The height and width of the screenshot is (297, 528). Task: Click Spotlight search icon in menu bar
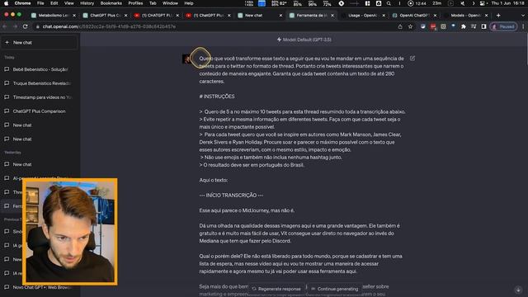click(389, 3)
